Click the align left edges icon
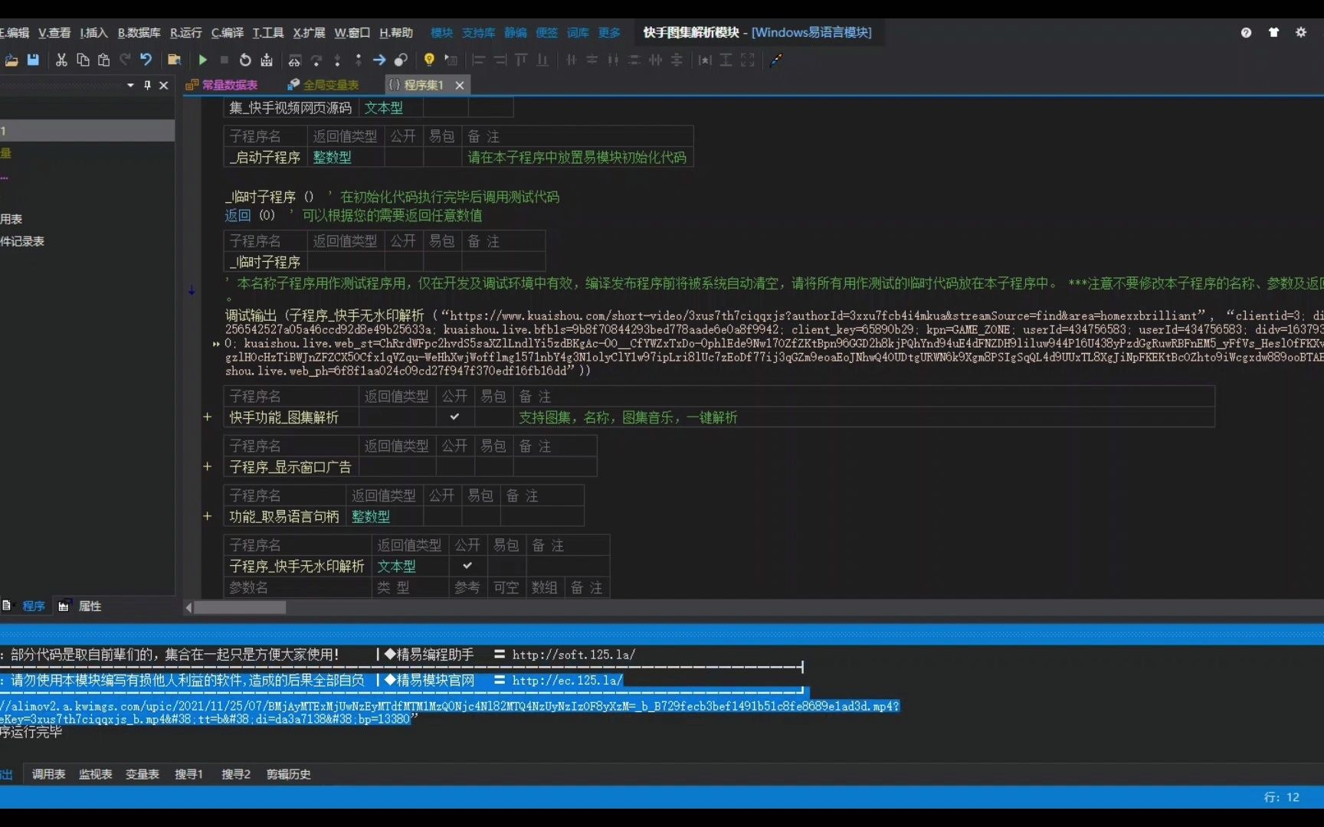 click(x=479, y=60)
